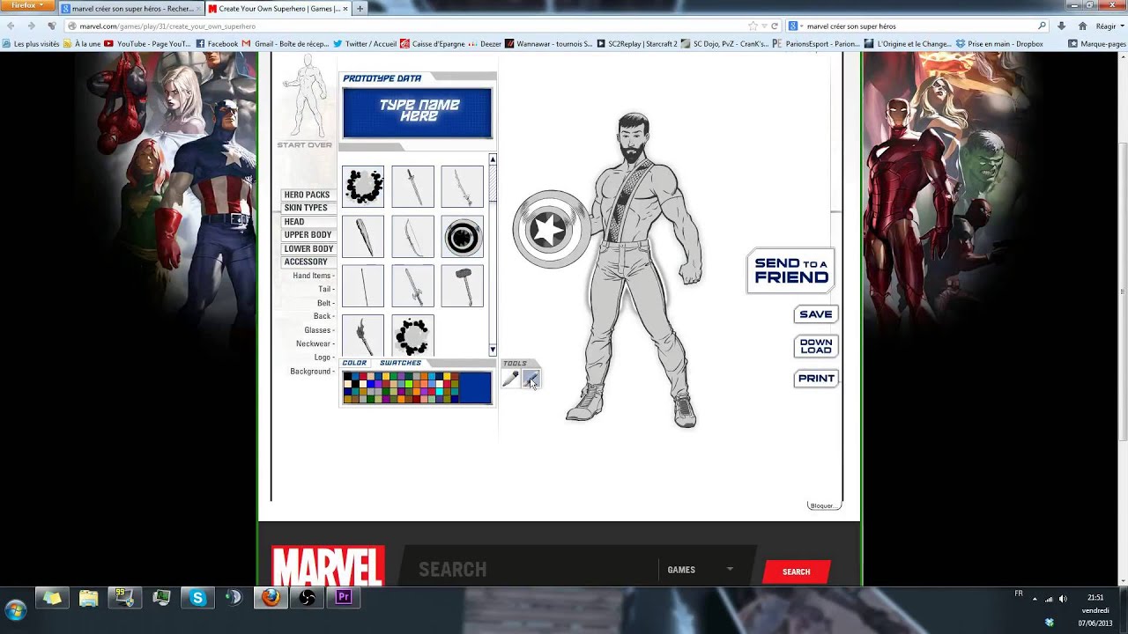
Task: Choose Neckwear subcategory
Action: [x=314, y=343]
